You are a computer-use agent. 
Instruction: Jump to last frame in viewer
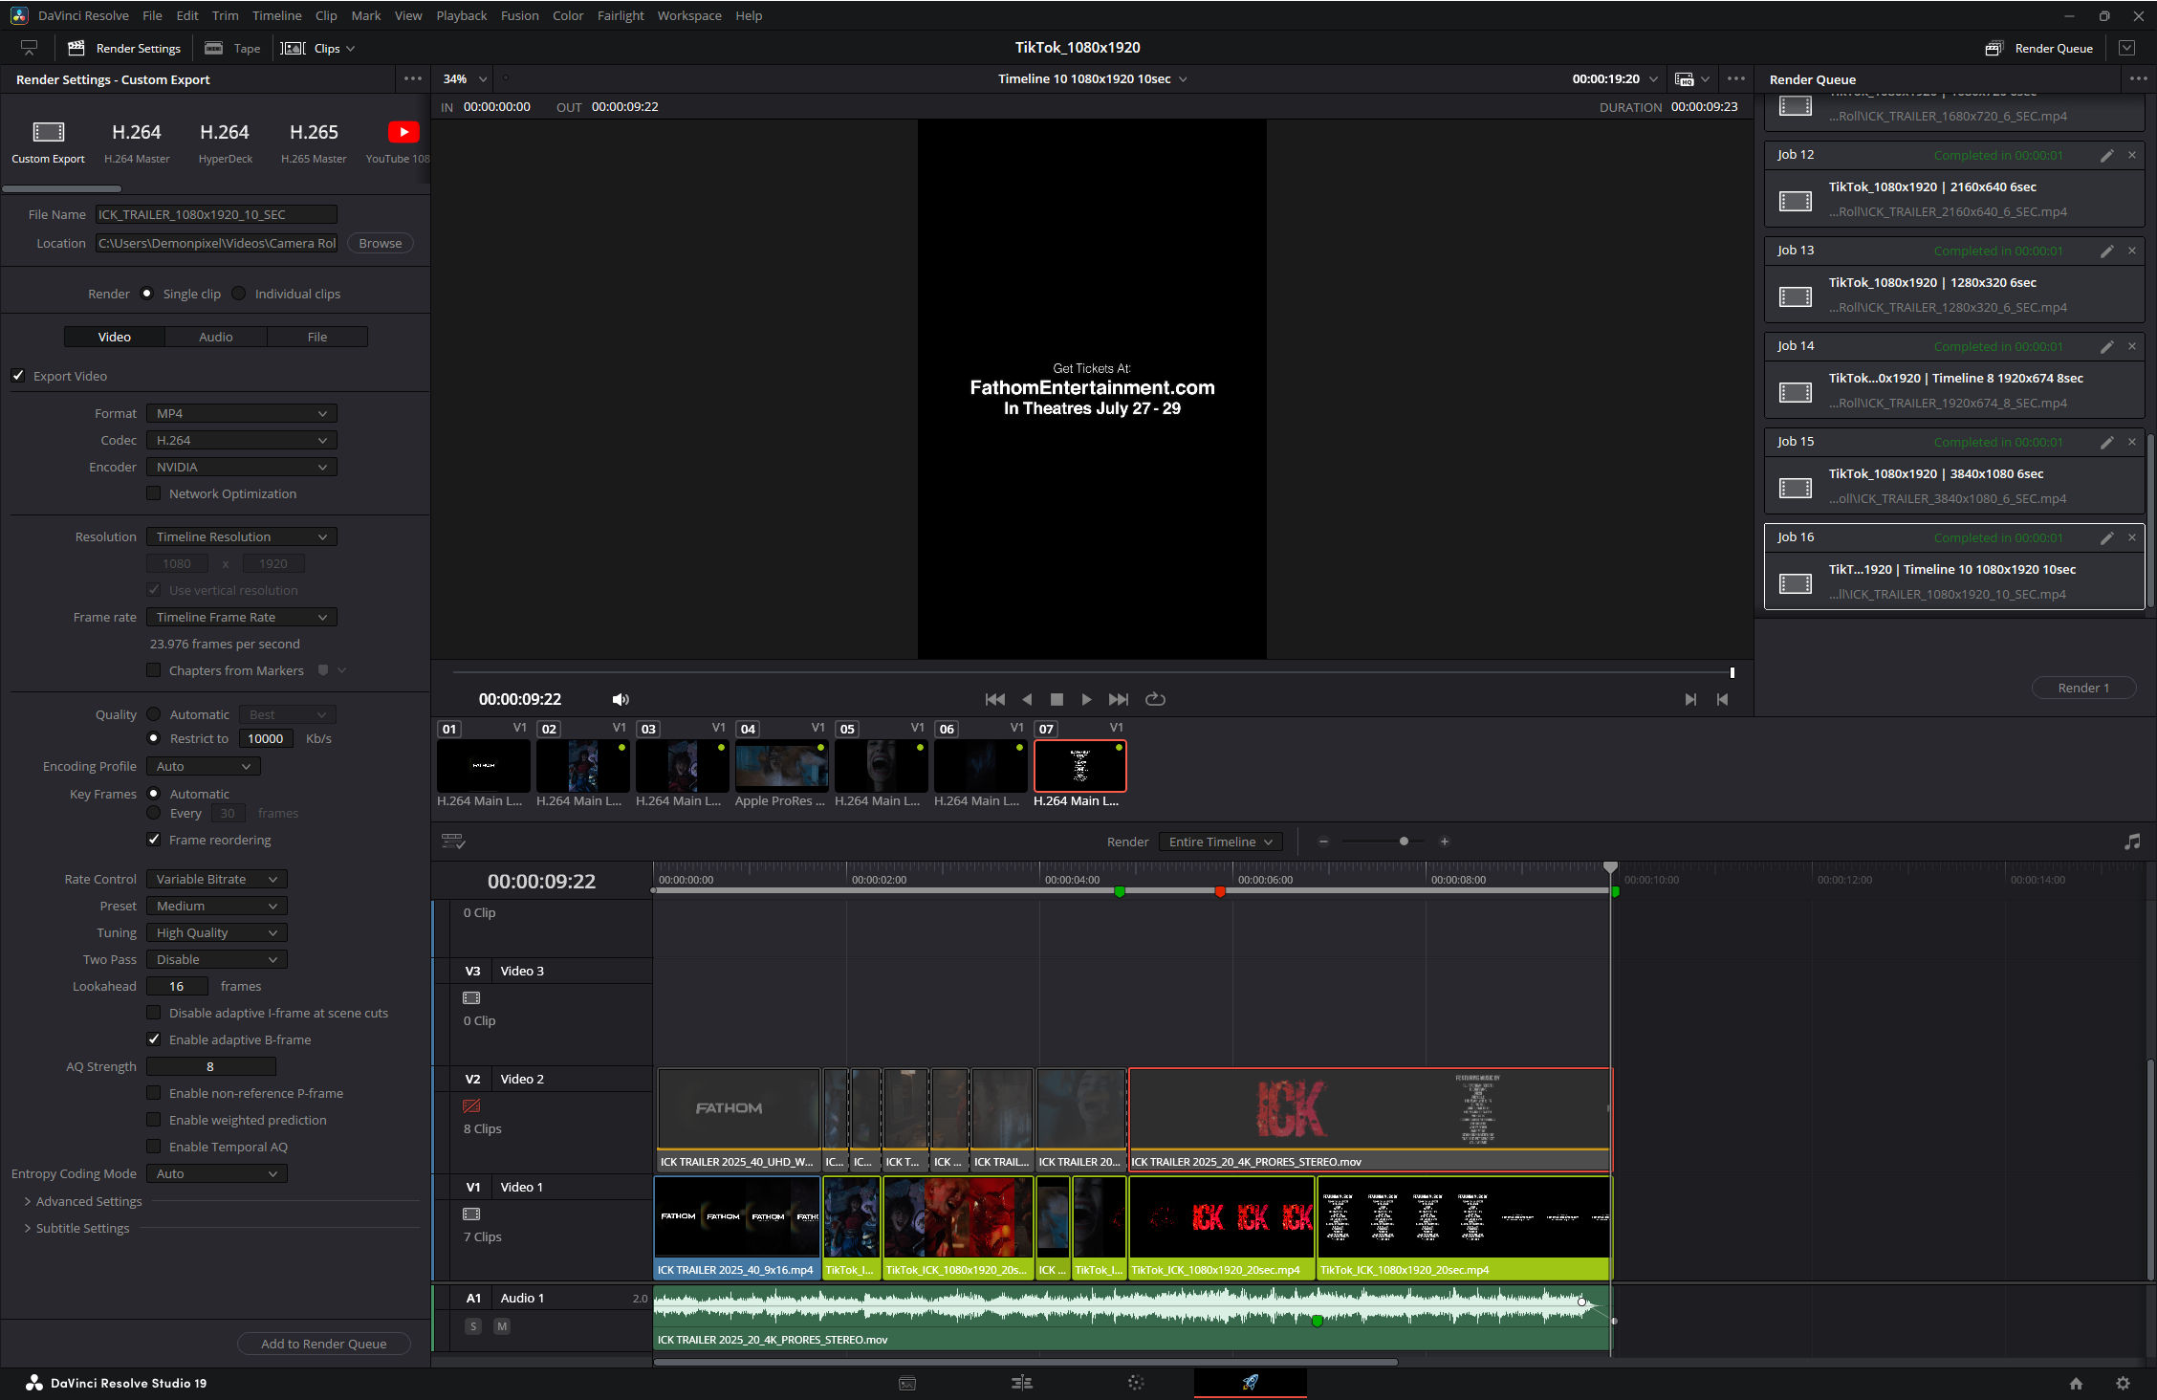(1119, 699)
